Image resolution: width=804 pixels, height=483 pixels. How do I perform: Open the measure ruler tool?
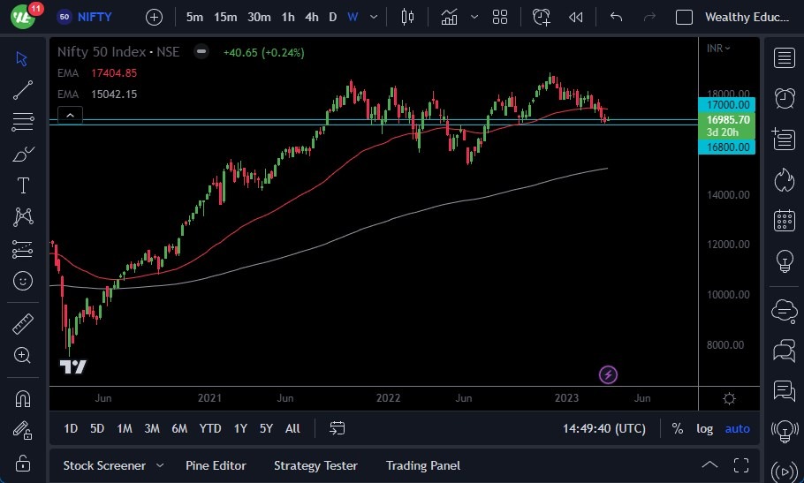(23, 324)
